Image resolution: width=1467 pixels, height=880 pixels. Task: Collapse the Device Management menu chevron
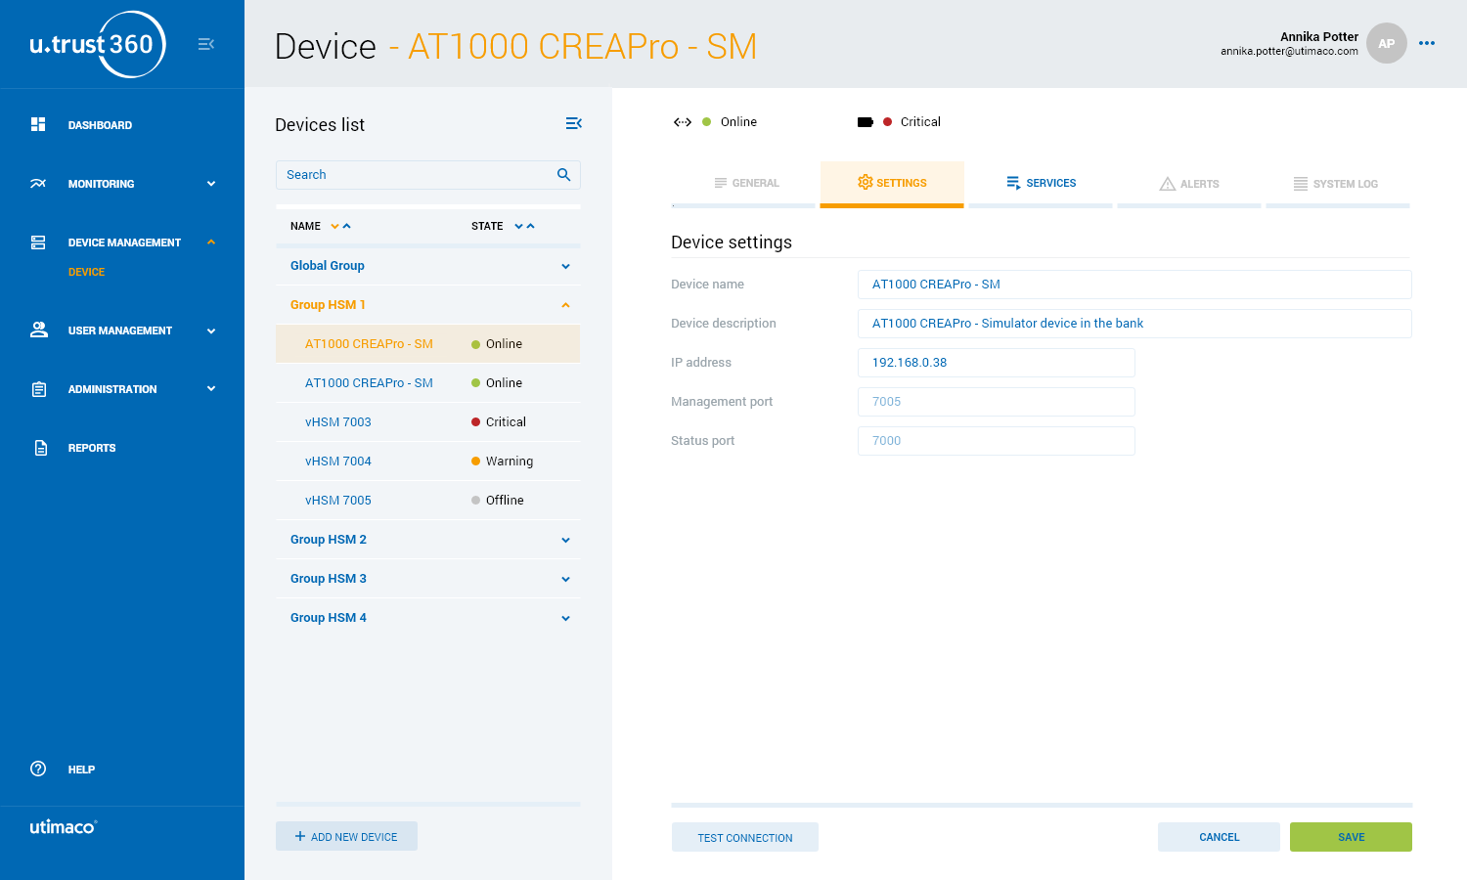point(211,242)
